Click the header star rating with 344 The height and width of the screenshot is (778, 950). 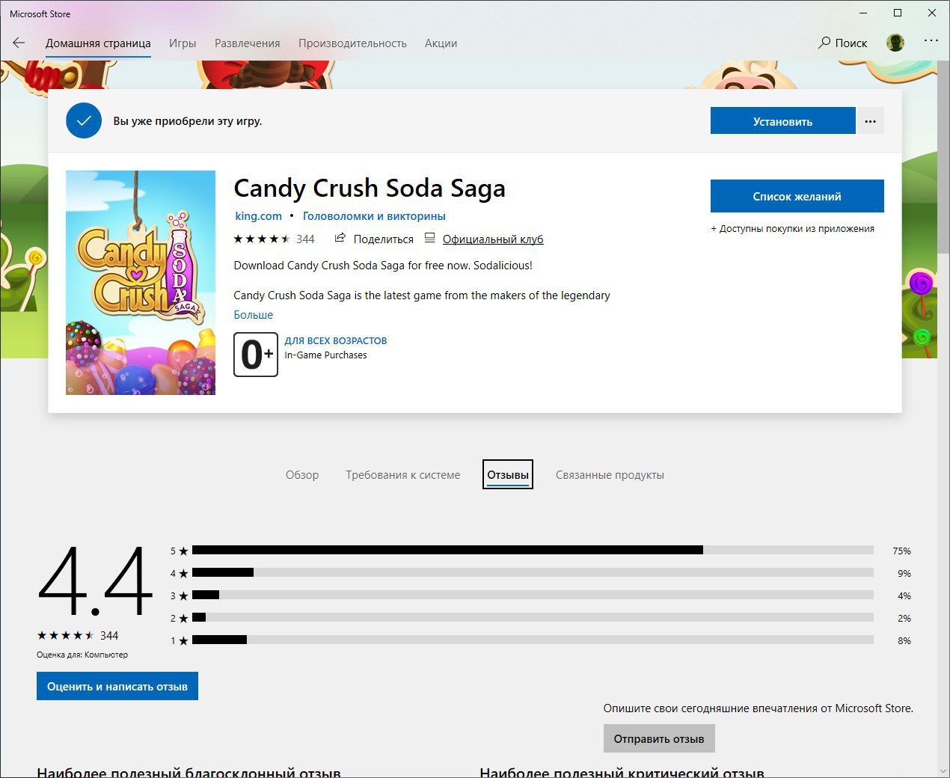275,239
